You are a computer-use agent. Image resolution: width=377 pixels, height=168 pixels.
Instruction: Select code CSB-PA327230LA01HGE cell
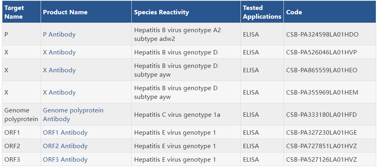pos(330,133)
